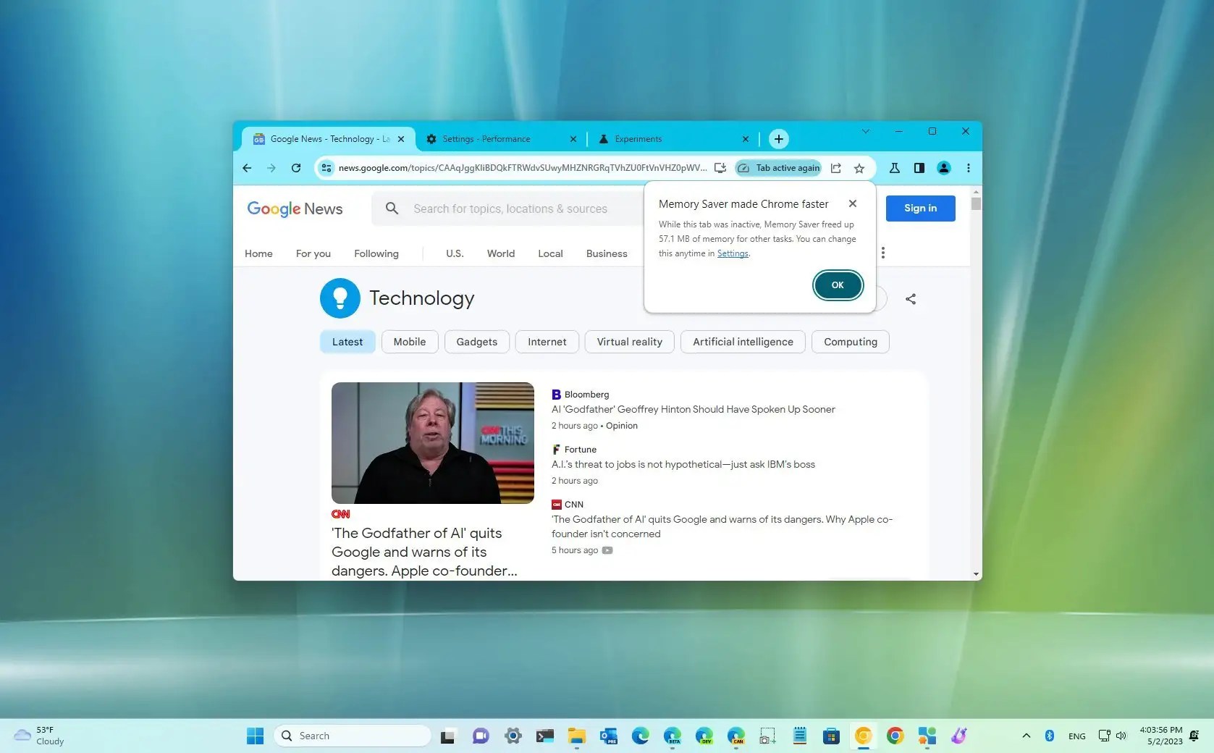Open the three-dot menu beside Technology heading

[883, 253]
